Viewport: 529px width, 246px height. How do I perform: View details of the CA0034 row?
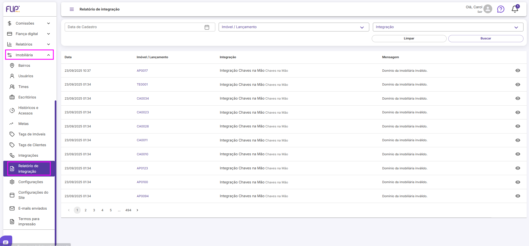click(x=518, y=98)
